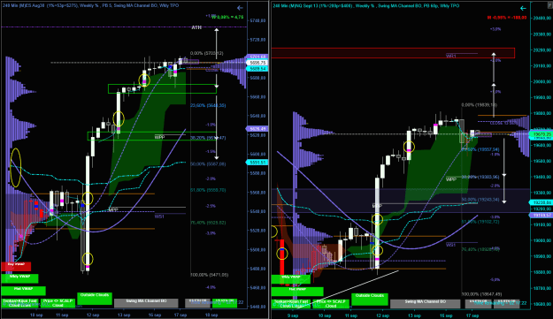This screenshot has width=553, height=319.
Task: Toggle Wkly VWAP box on ES chart
Action: point(19,278)
